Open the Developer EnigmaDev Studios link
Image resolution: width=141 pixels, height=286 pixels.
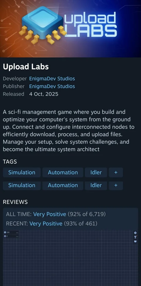52,79
